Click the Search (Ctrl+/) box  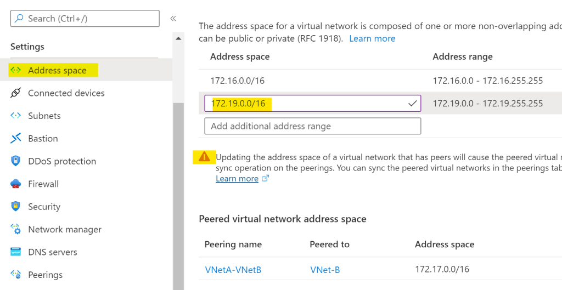(85, 19)
